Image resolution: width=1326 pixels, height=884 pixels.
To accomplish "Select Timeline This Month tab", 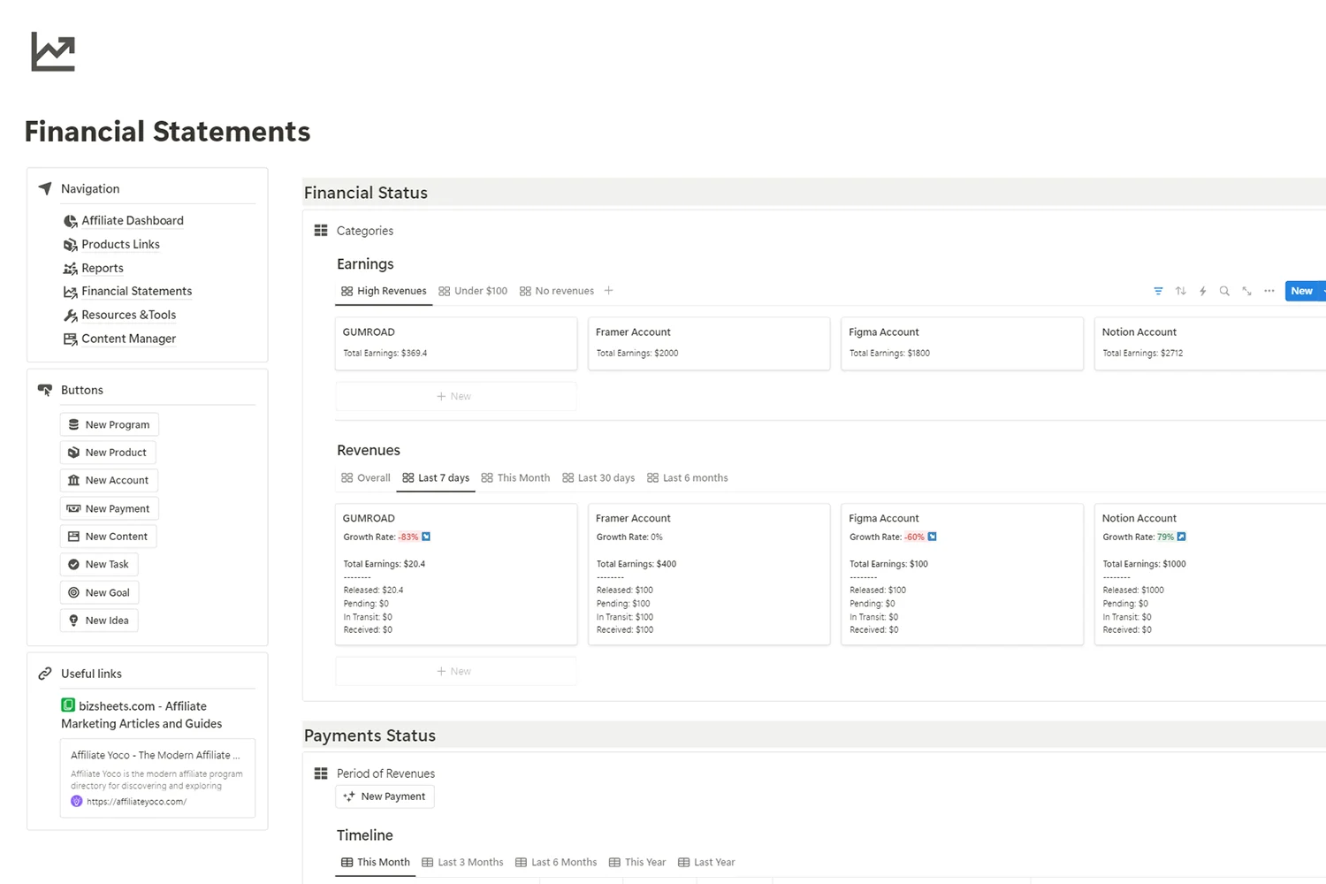I will pyautogui.click(x=376, y=862).
